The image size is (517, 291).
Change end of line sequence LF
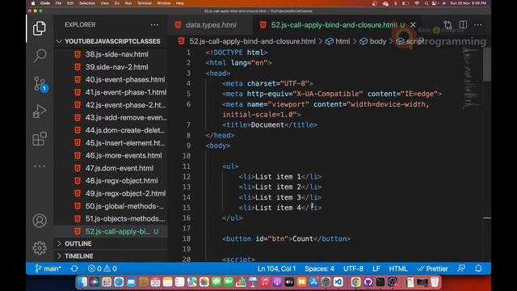click(376, 268)
